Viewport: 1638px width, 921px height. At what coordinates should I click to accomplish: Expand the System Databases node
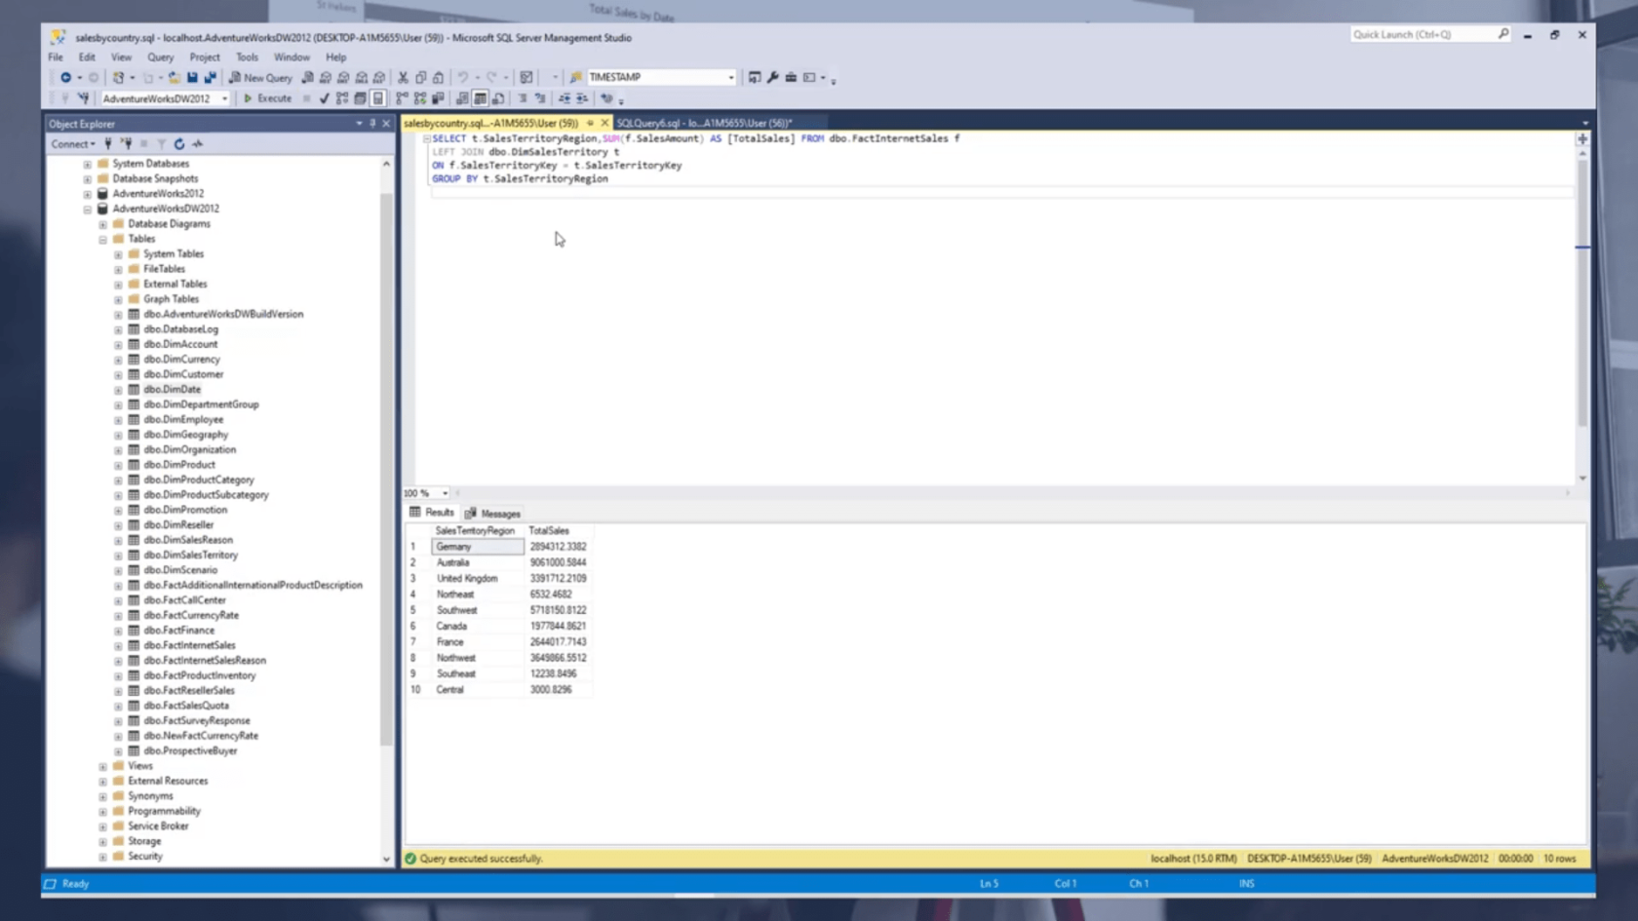(87, 164)
